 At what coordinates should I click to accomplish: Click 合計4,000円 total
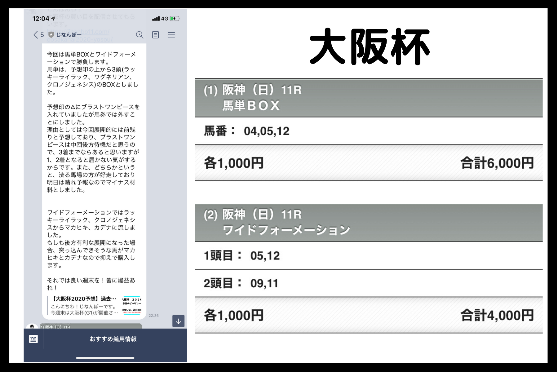click(497, 315)
